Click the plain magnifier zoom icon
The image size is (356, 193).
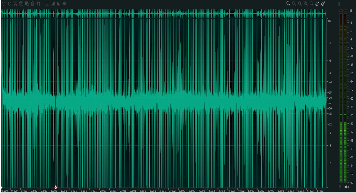(300, 4)
